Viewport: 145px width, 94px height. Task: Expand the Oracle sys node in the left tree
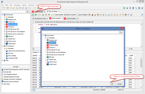tap(5, 27)
